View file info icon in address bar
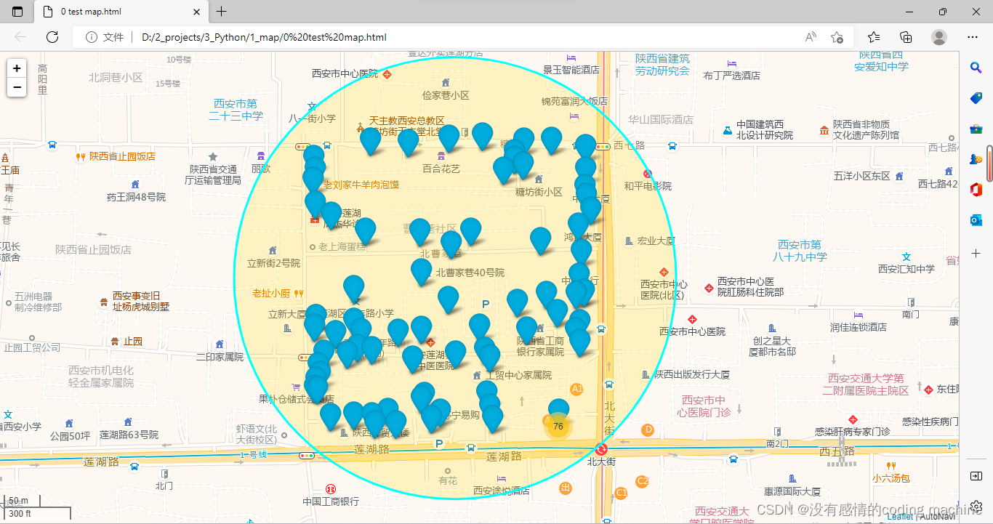The width and height of the screenshot is (993, 524). point(92,37)
